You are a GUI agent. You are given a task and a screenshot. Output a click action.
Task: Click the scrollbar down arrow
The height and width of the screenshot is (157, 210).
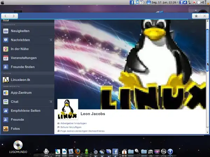tap(207, 132)
